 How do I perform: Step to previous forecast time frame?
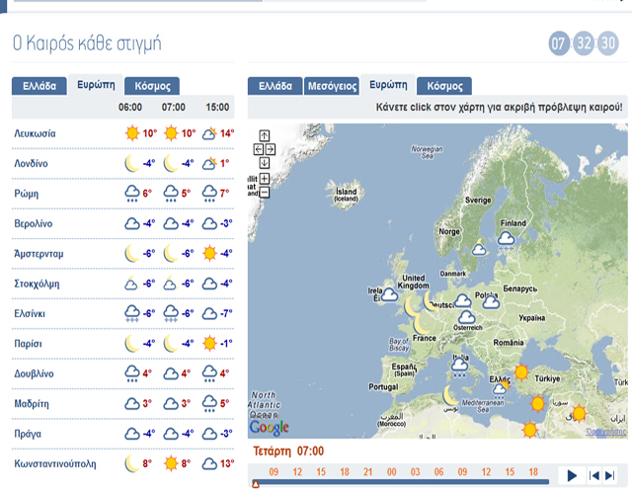tap(594, 475)
